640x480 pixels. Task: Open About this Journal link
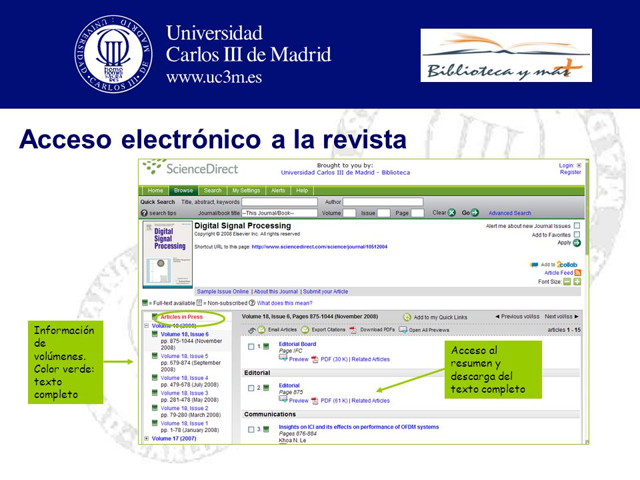pos(275,291)
